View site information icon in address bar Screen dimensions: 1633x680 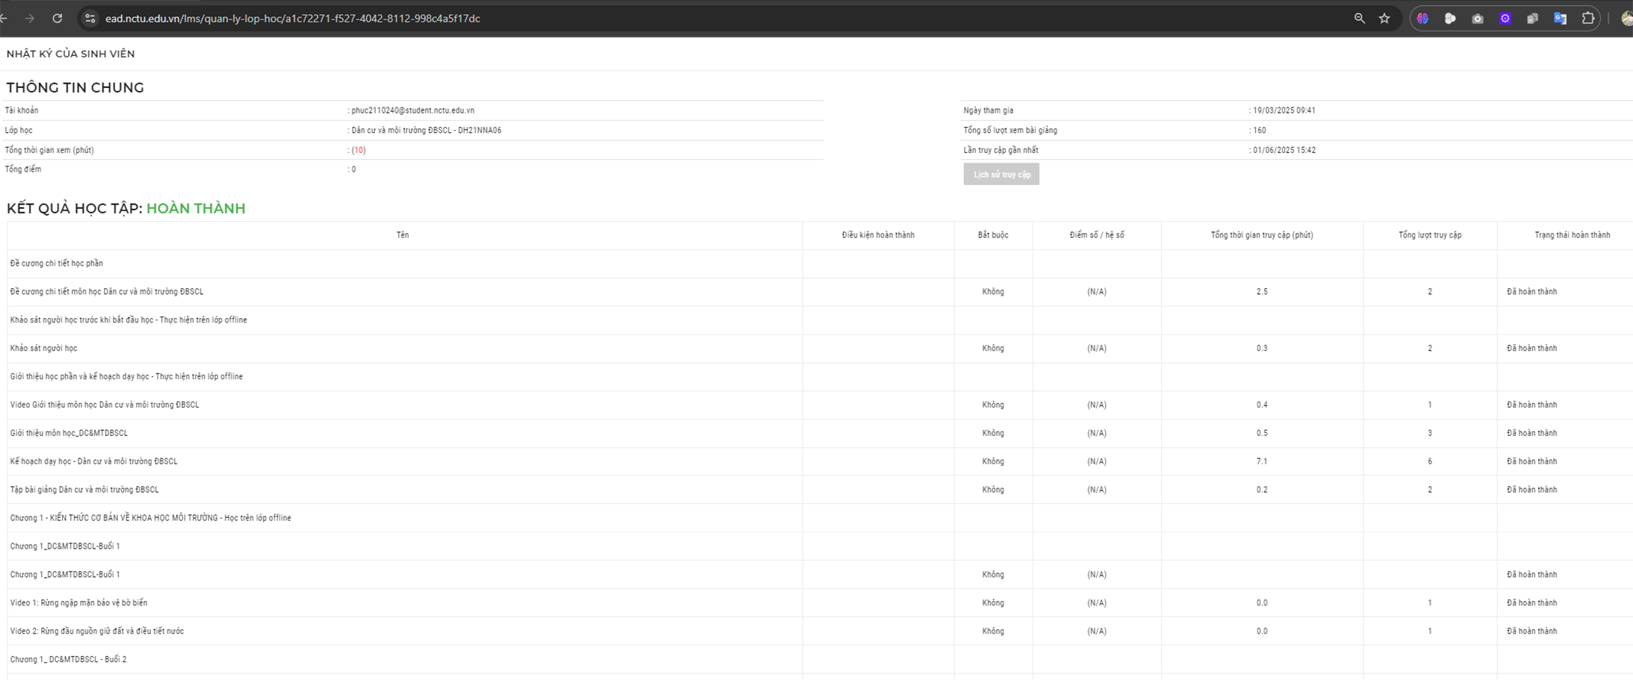(x=90, y=19)
